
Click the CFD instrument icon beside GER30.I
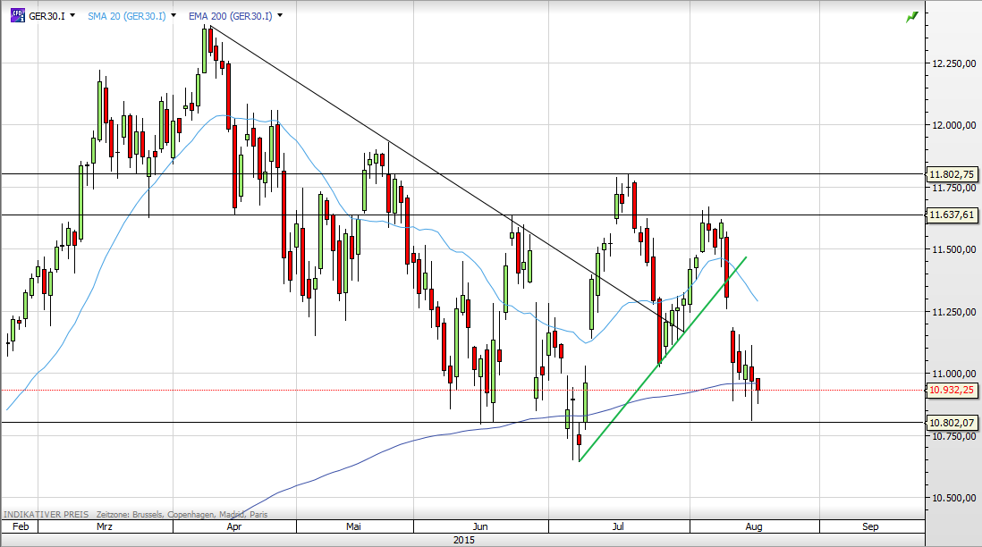point(17,15)
